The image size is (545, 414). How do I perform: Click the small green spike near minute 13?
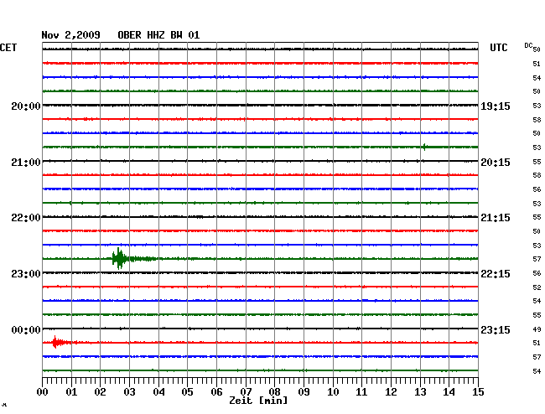point(424,147)
